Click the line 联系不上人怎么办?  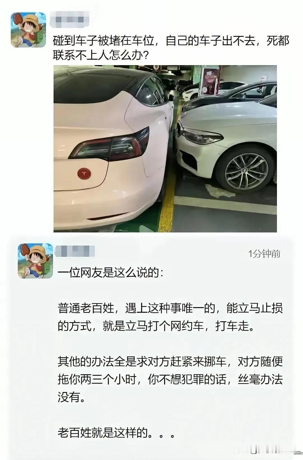click(101, 55)
